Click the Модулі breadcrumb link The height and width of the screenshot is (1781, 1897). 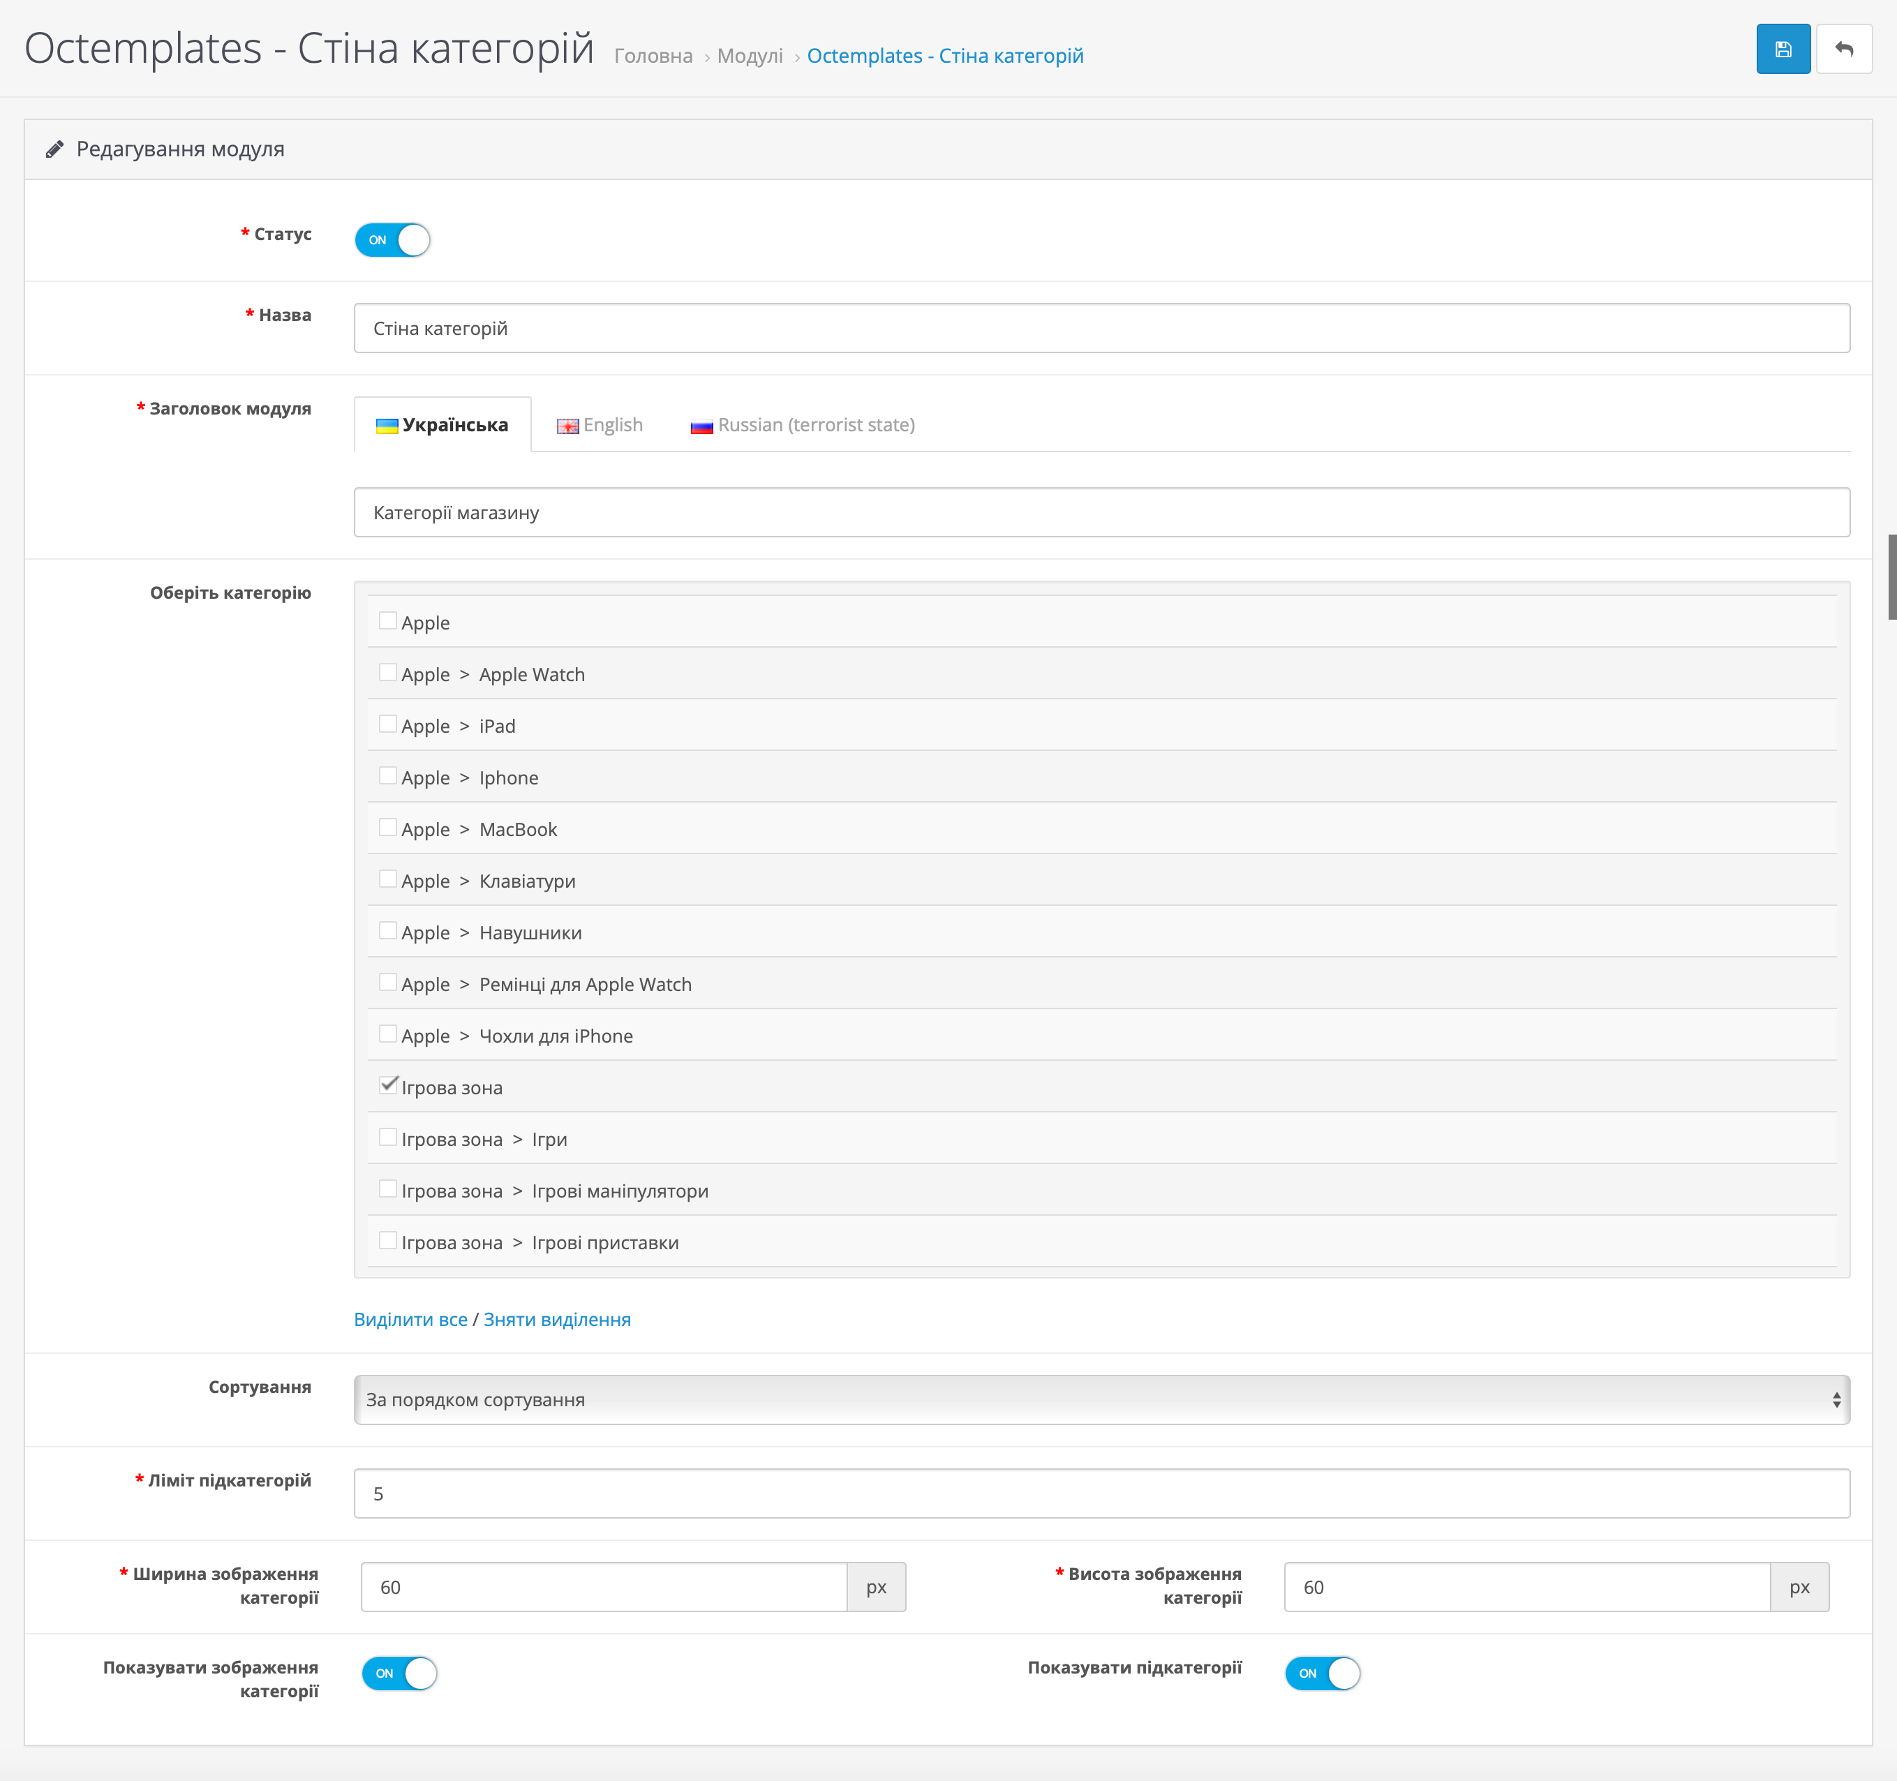pos(749,57)
